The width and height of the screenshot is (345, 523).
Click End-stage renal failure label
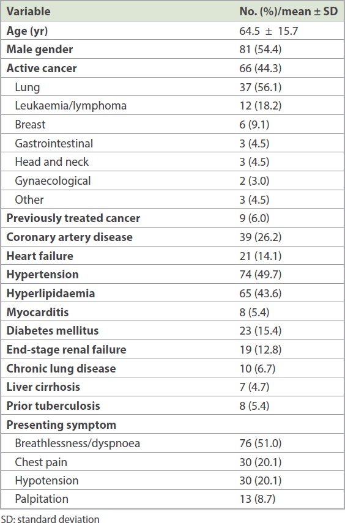[67, 349]
